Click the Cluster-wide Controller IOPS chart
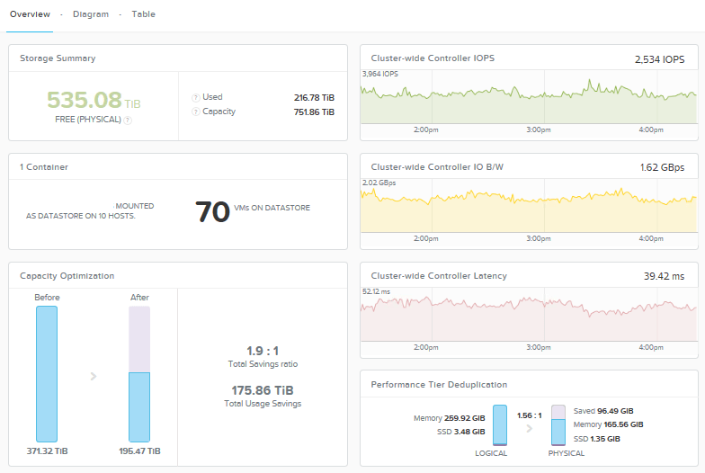The image size is (705, 473). pyautogui.click(x=529, y=97)
